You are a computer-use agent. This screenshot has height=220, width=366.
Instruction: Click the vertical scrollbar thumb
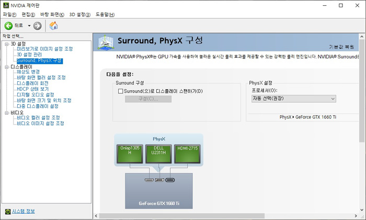coord(362,91)
